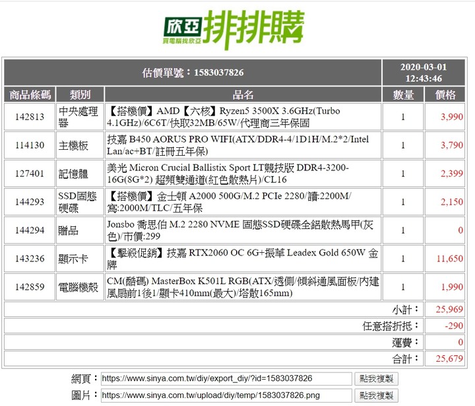The width and height of the screenshot is (475, 406).
Task: Click the 顯示卡 category cell
Action: [80, 259]
